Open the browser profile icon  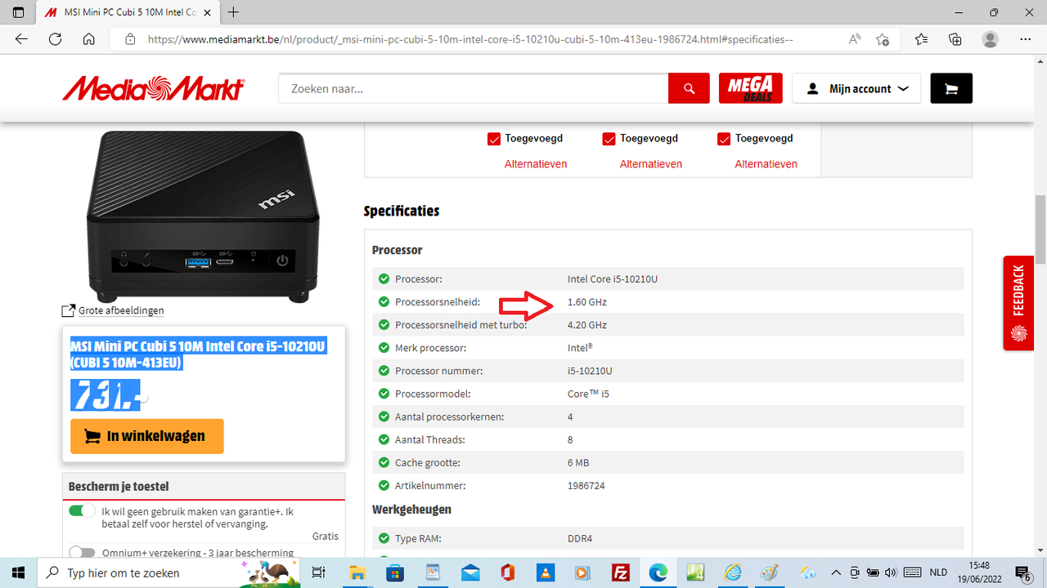click(991, 39)
